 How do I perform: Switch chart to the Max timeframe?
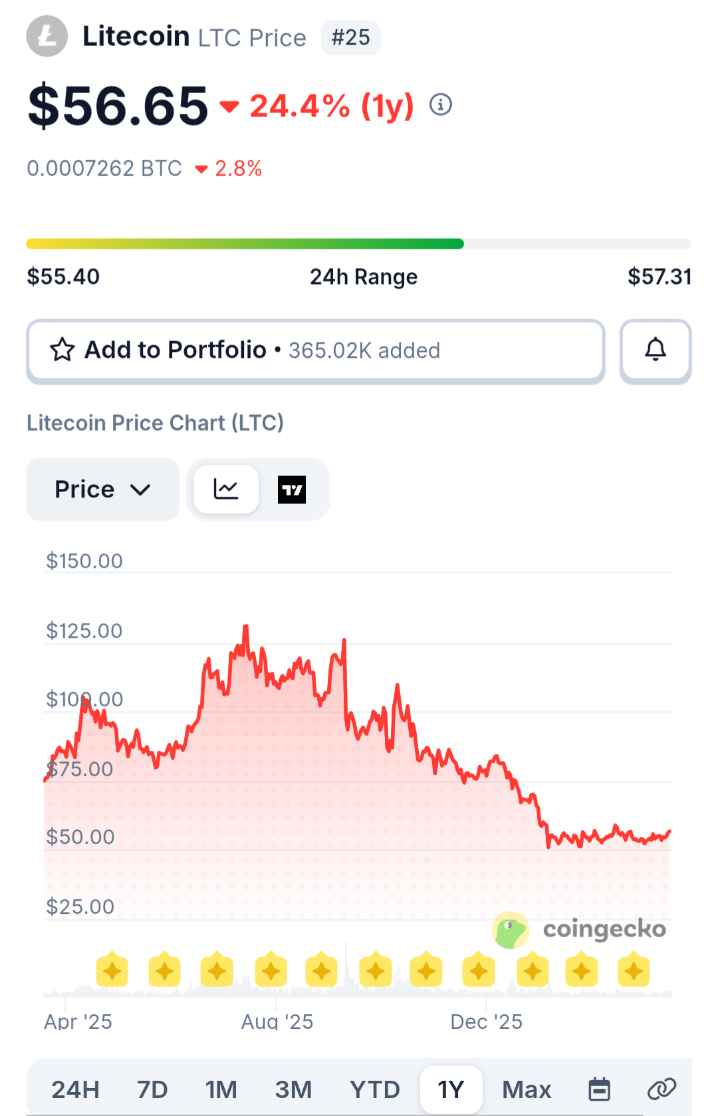[527, 1089]
